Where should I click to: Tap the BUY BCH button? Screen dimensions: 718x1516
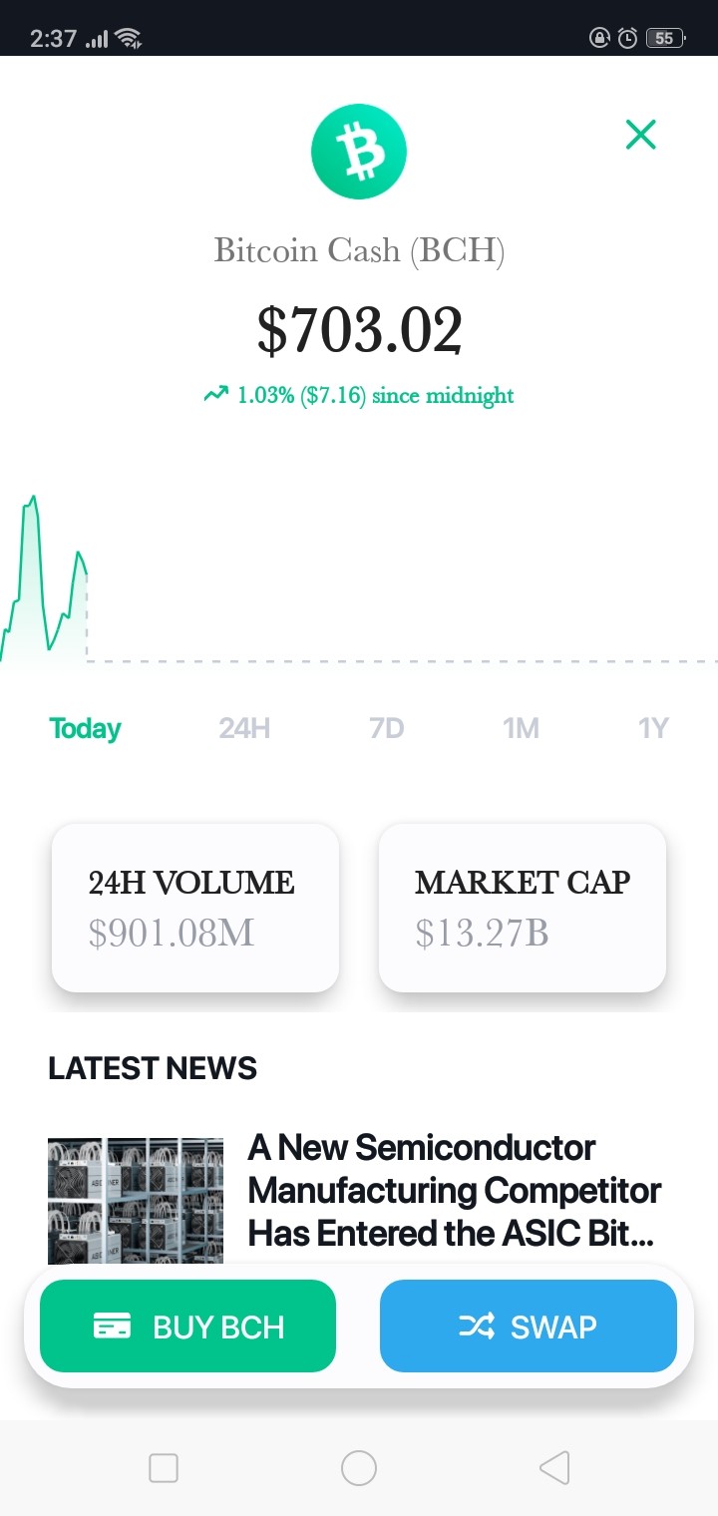pos(187,1326)
